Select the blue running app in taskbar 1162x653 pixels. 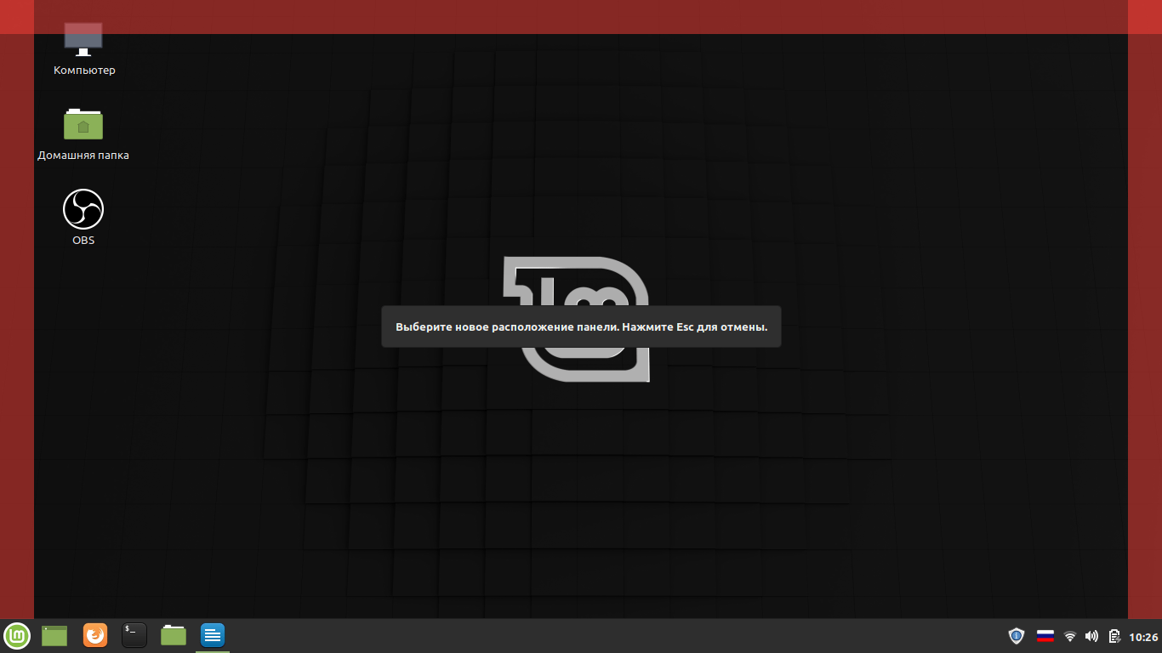[x=213, y=635]
